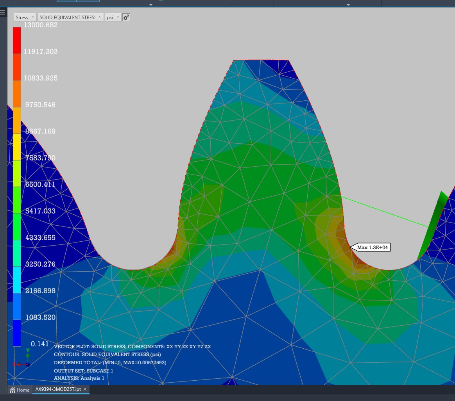Click the 13000.682 maximum legend value
Viewport: 455px width, 401px height.
point(41,25)
